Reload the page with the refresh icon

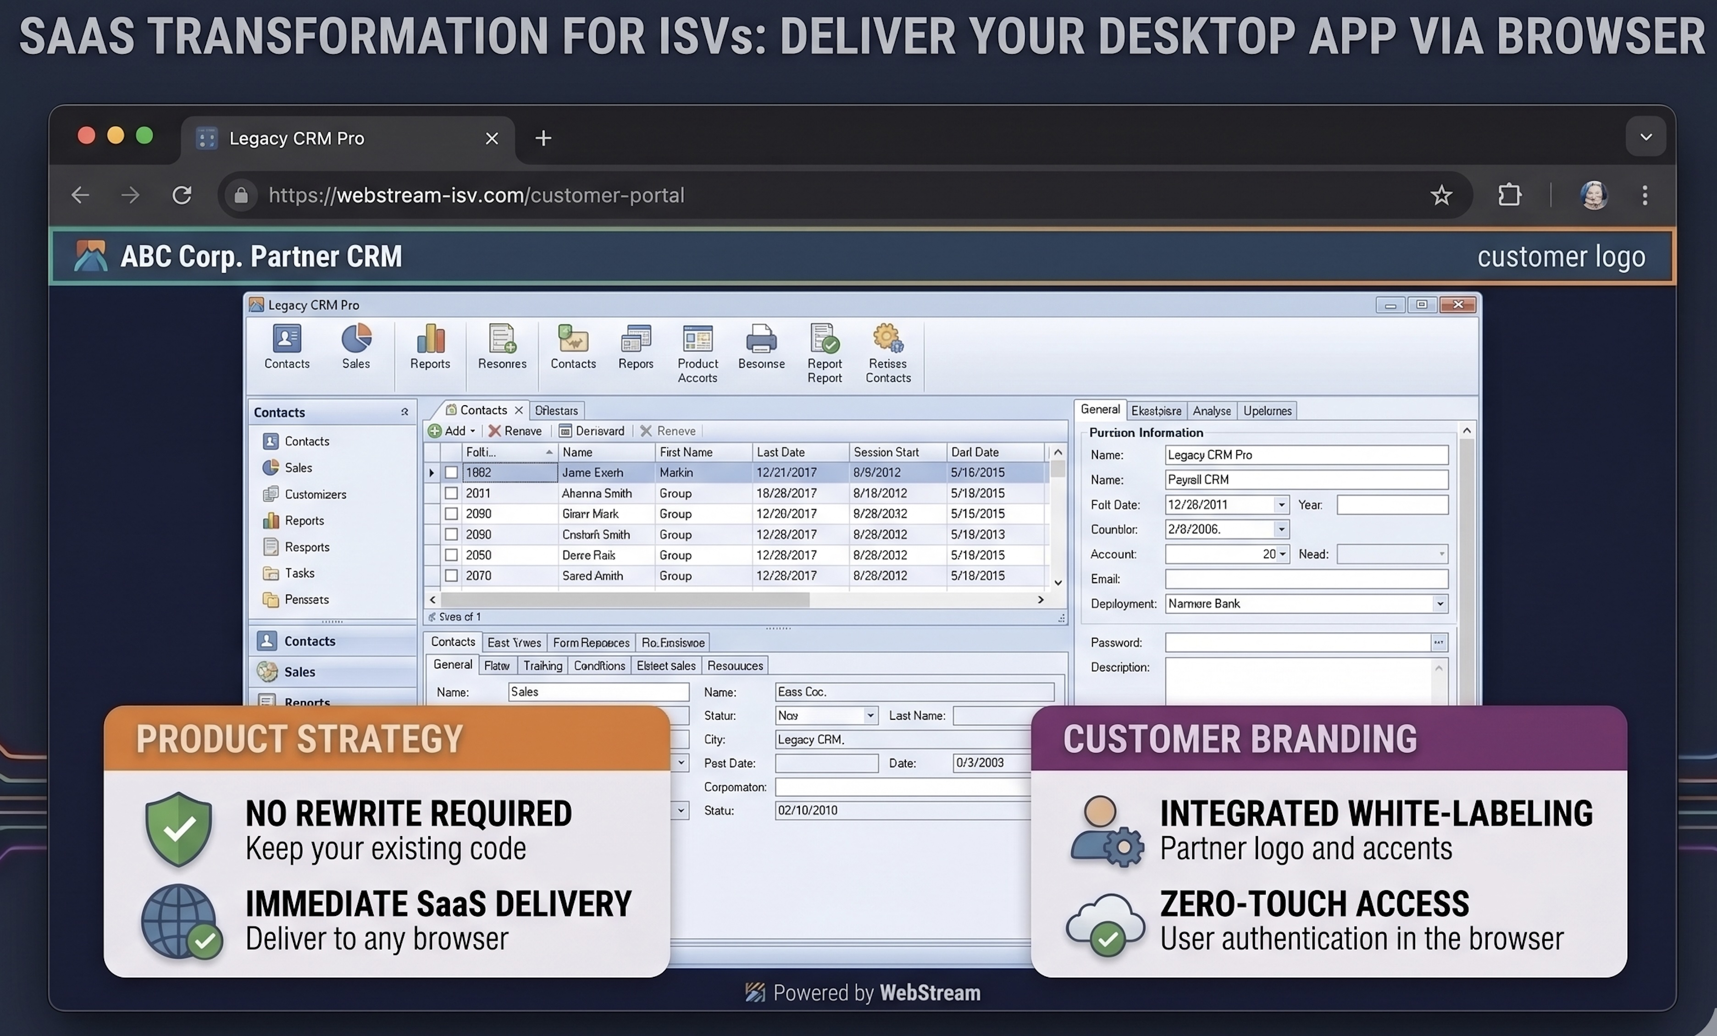pyautogui.click(x=182, y=195)
